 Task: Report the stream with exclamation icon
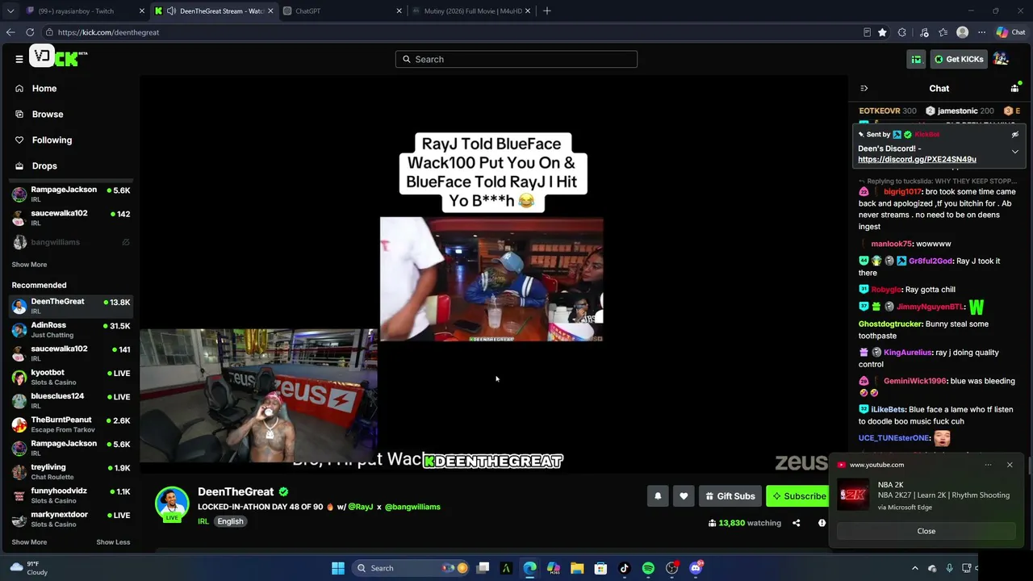822,523
